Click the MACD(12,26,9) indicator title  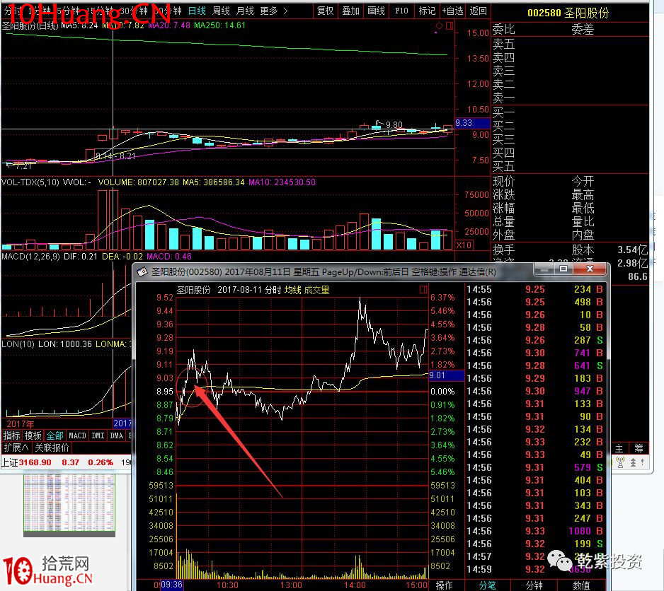click(31, 257)
